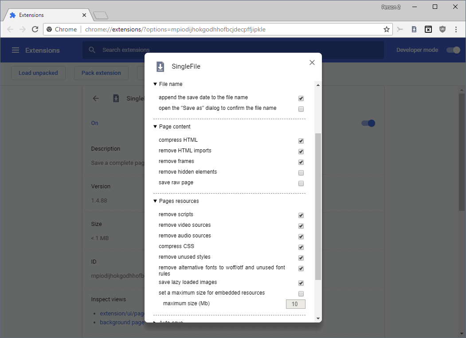
Task: Click the page scrollbar down arrow
Action: tap(462, 334)
